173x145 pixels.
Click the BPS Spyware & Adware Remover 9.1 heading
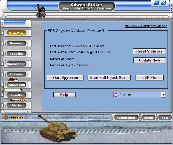coord(77,31)
